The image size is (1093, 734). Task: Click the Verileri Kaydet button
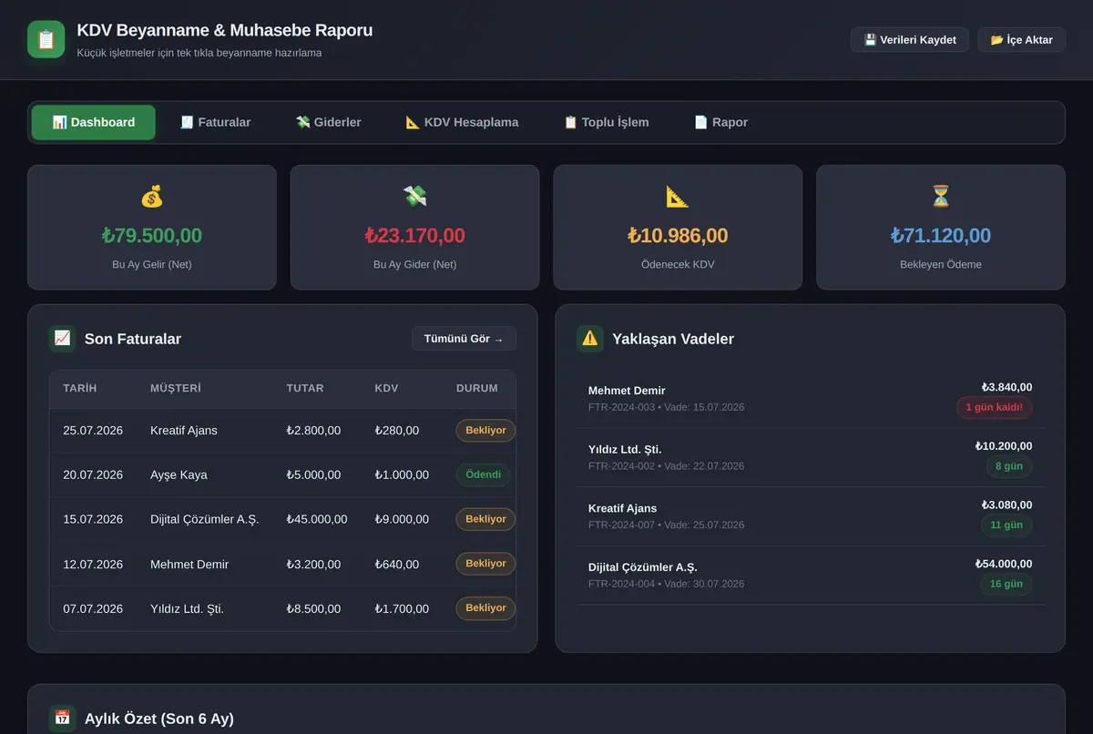pos(910,40)
